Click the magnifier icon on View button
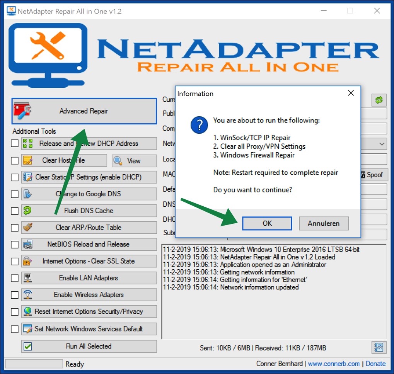The width and height of the screenshot is (394, 374). 118,161
